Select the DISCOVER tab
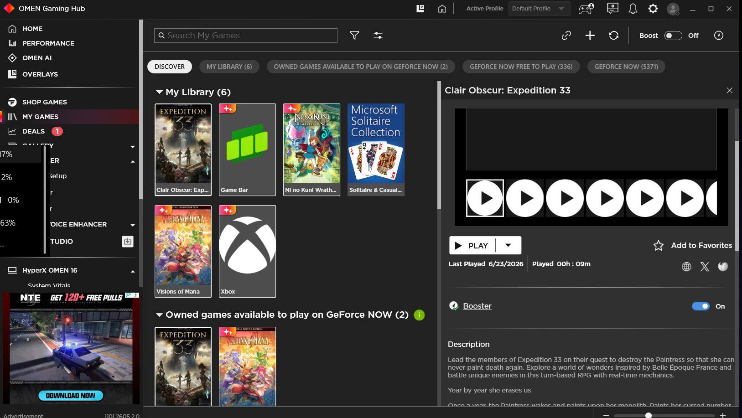This screenshot has width=742, height=418. click(170, 67)
